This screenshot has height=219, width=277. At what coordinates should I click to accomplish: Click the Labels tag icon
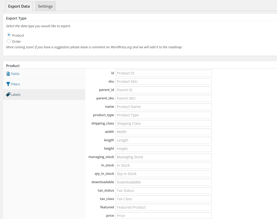(x=8, y=95)
